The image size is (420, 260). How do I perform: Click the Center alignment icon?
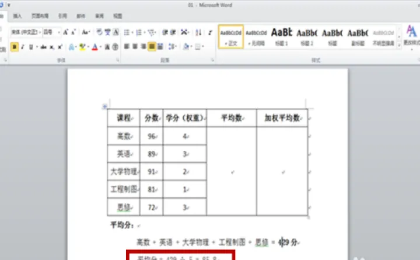pos(135,47)
